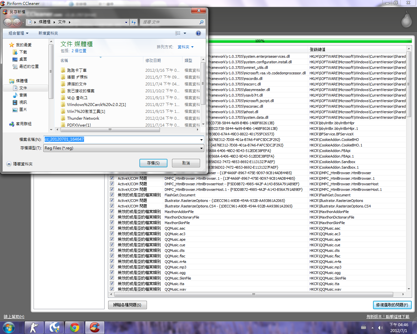417x334 pixels.
Task: Click 文件 breadcrumb in address bar
Action: (x=62, y=22)
